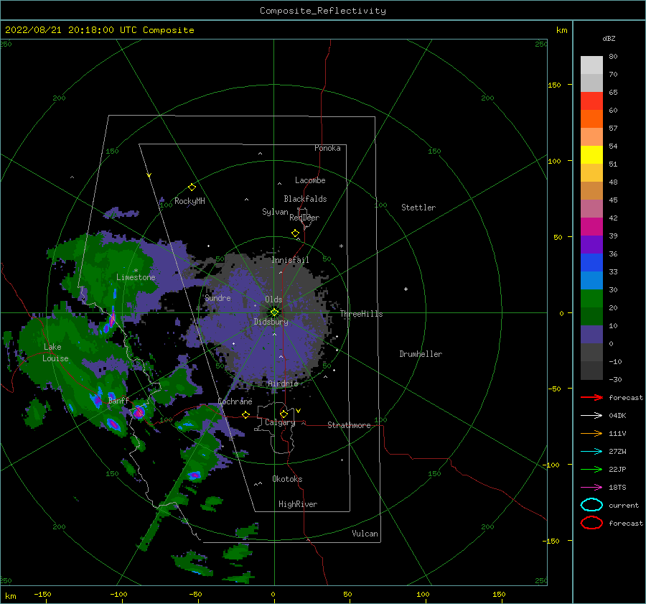
Task: Click the RedDeer city label
Action: (x=304, y=218)
